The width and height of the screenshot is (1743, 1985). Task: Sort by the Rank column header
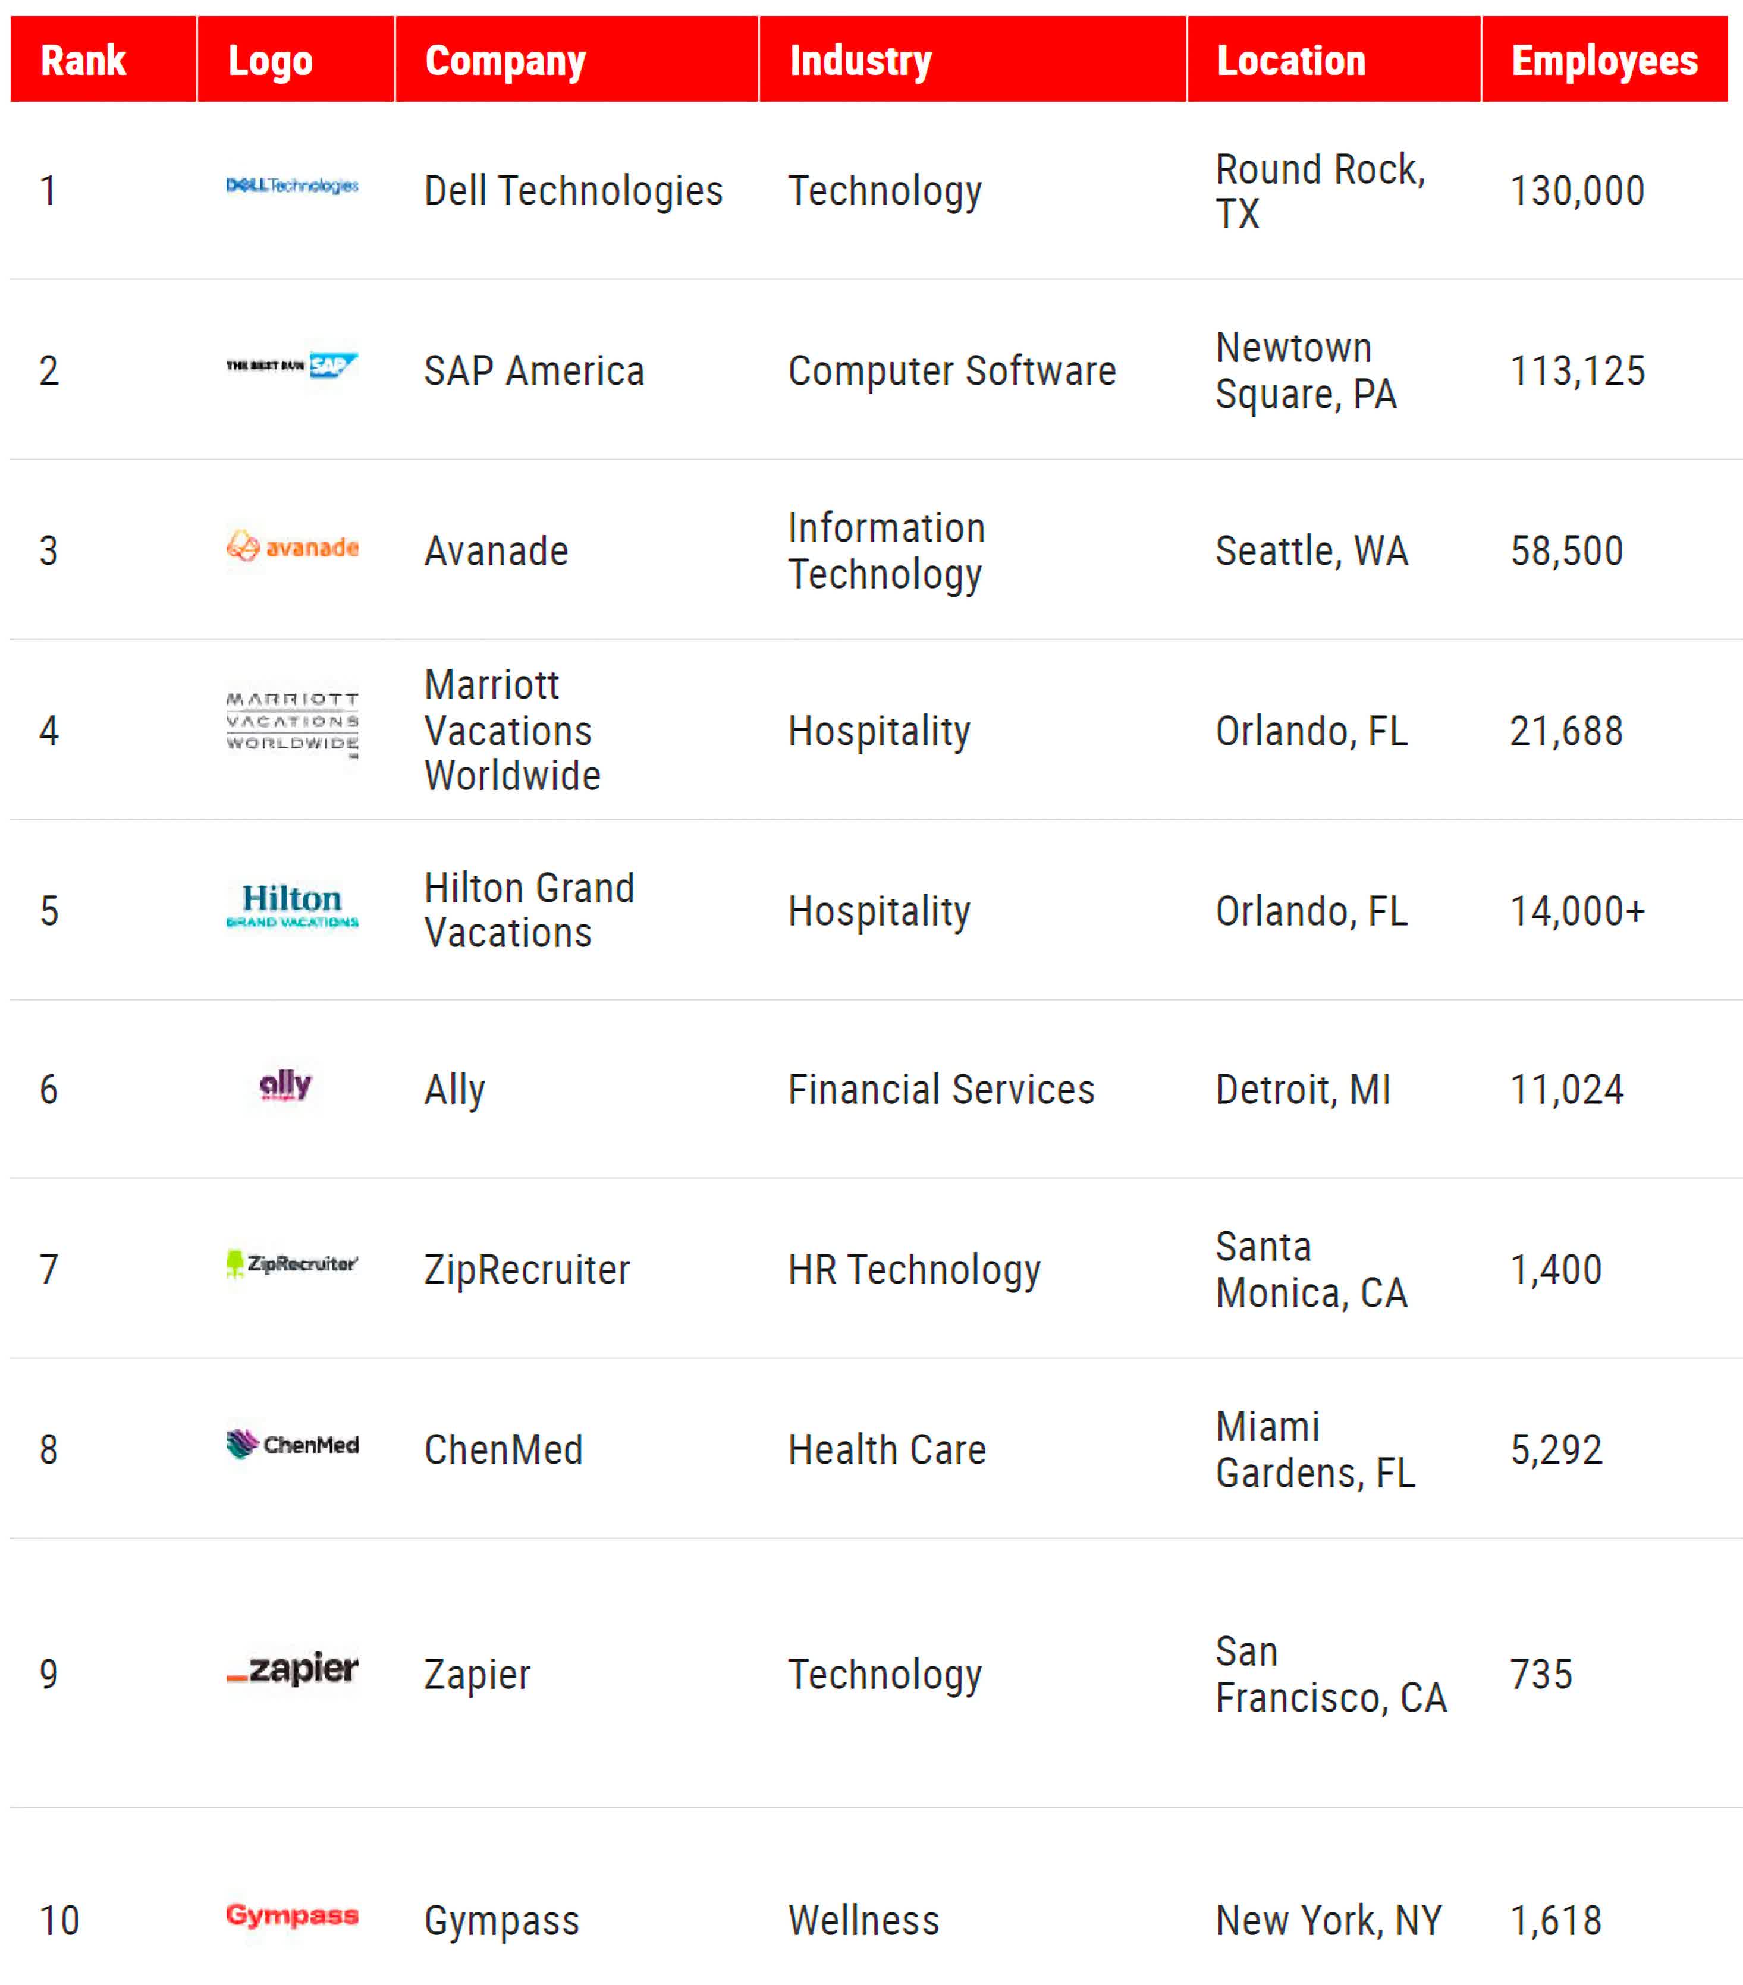pyautogui.click(x=84, y=60)
